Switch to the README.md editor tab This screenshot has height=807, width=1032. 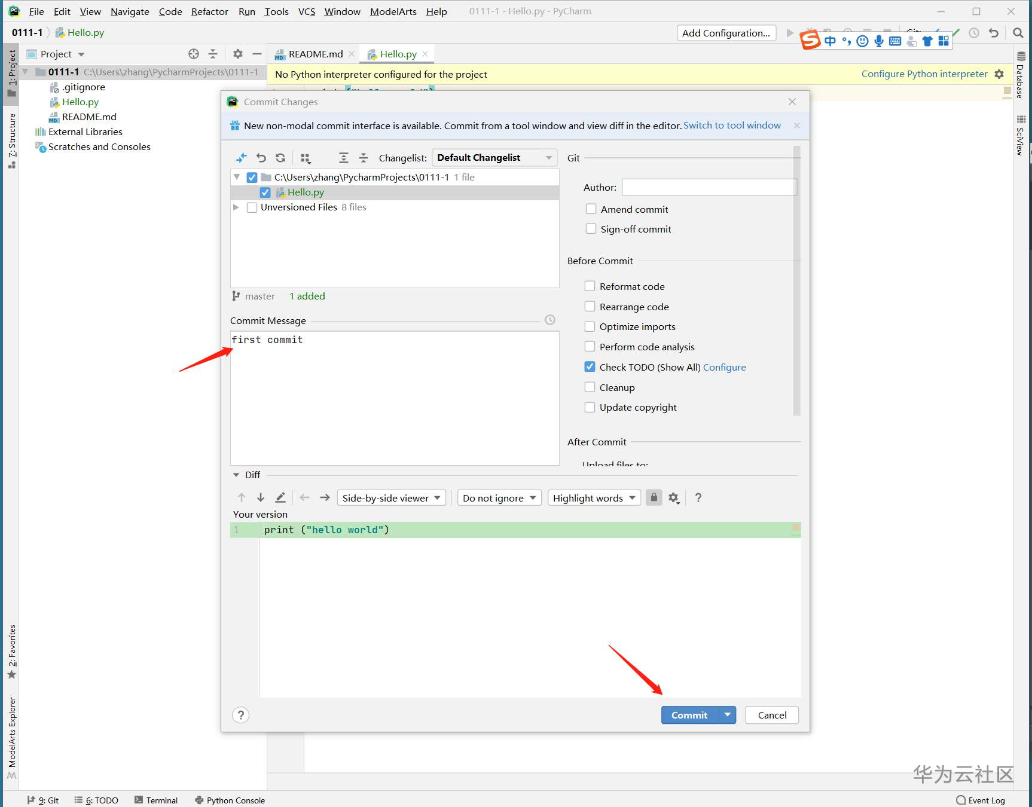[x=315, y=54]
